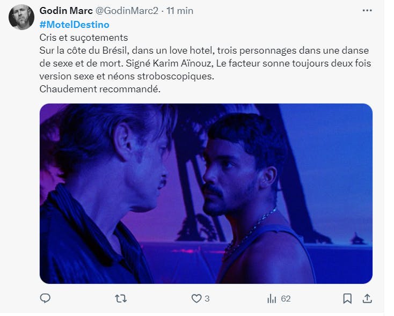Open the @GodinMarc2 handle link
Viewport: 394px width, 316px height.
click(127, 11)
